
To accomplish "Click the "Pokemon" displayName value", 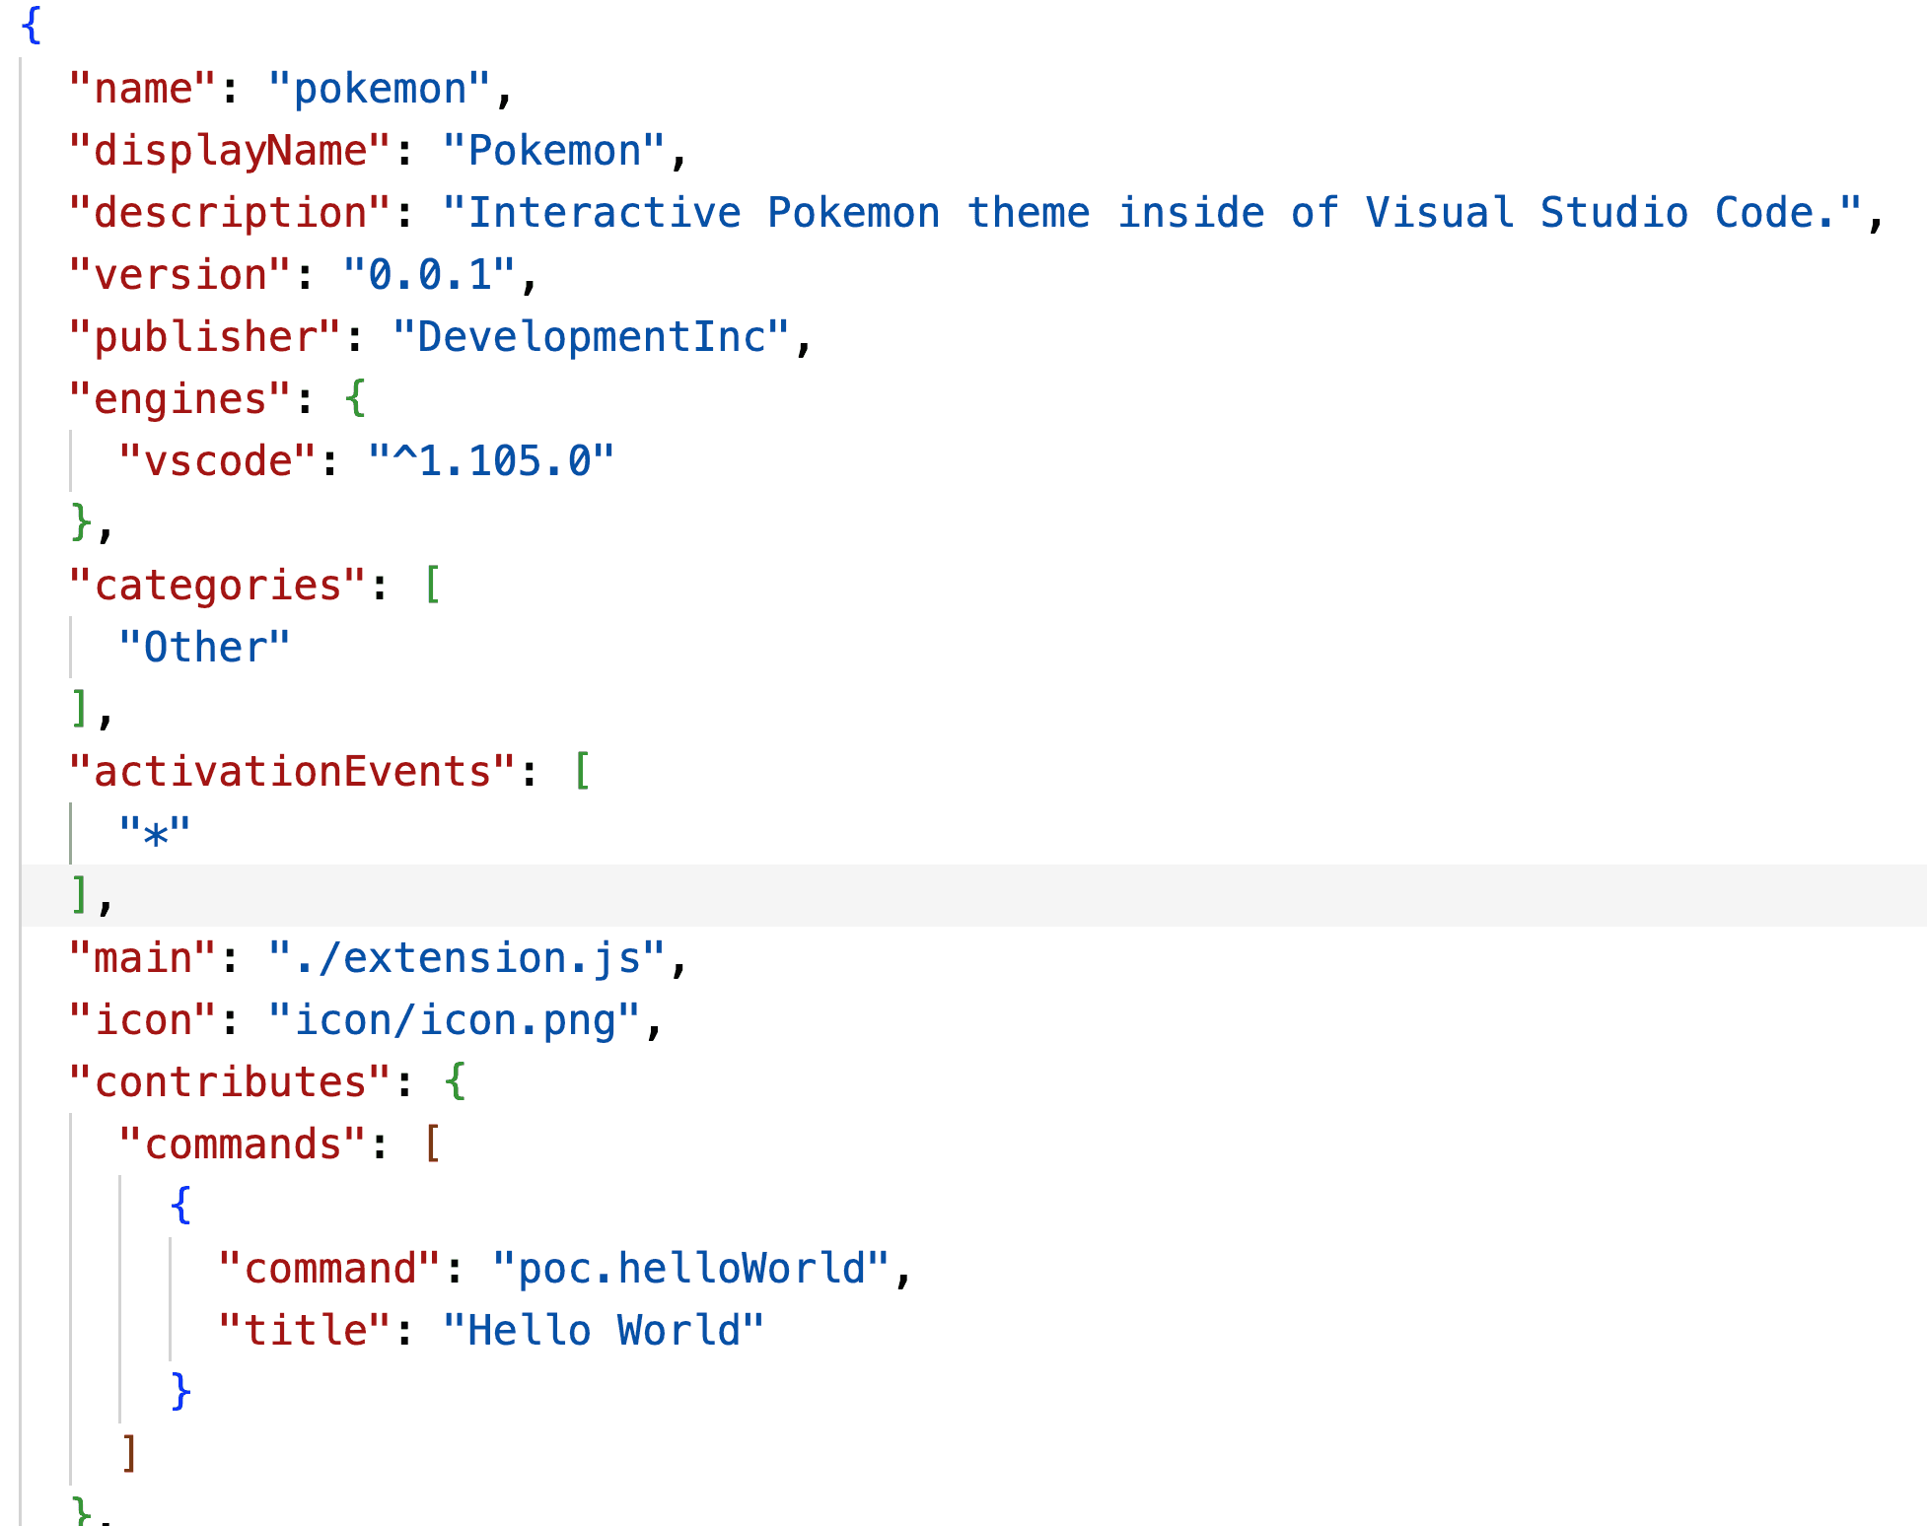I will coord(553,152).
